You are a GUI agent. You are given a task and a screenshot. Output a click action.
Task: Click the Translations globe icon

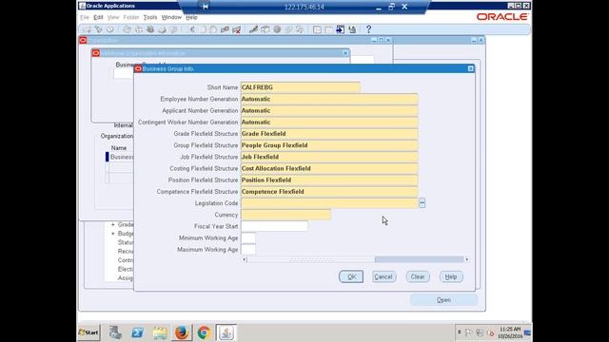tap(277, 29)
